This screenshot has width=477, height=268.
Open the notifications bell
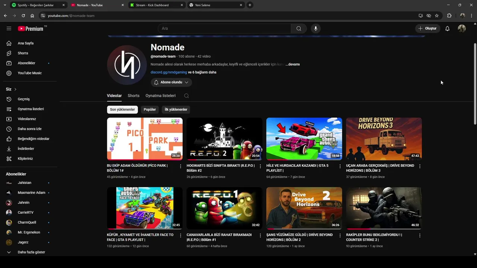pos(447,29)
